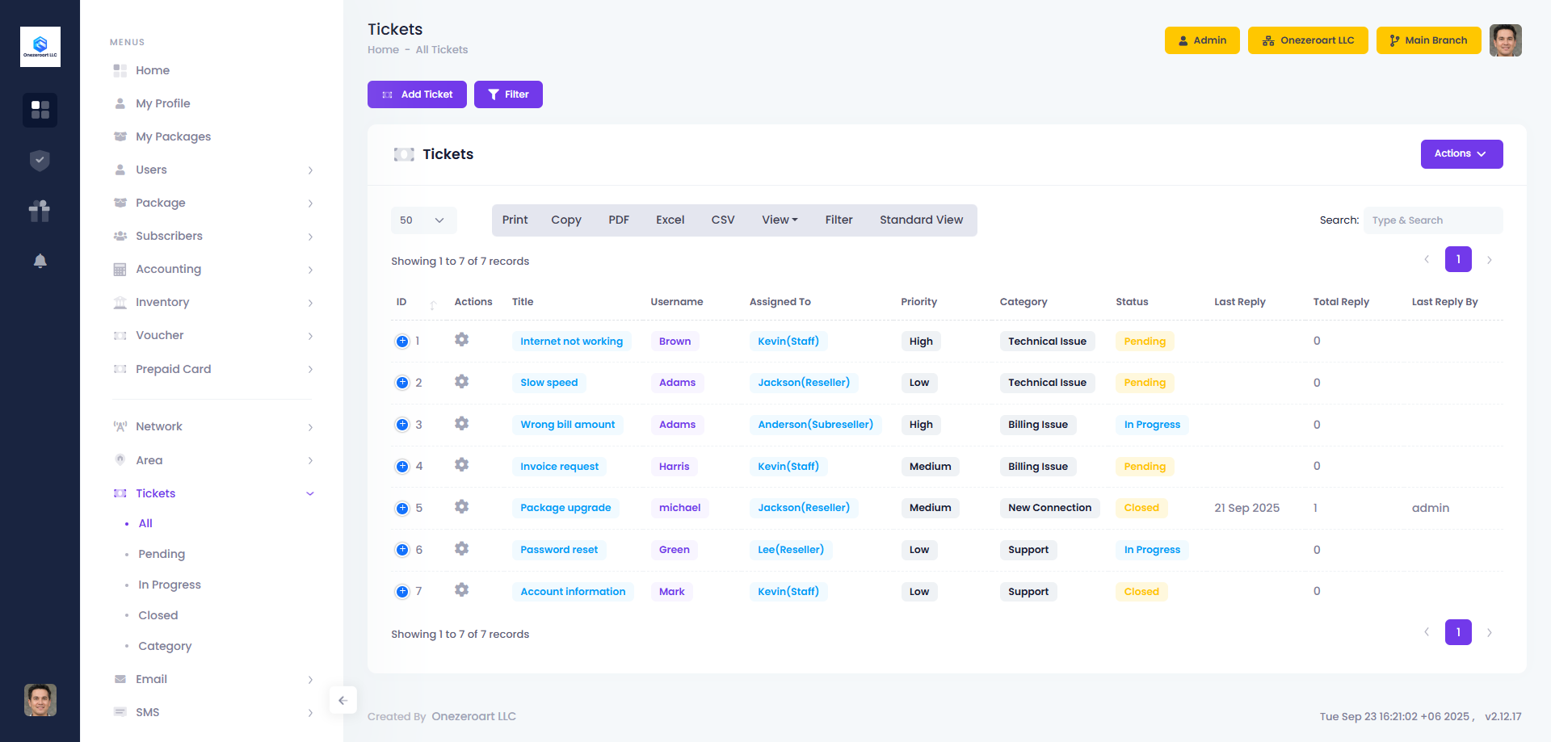1551x742 pixels.
Task: Open the shield icon in left rail
Action: 40,161
